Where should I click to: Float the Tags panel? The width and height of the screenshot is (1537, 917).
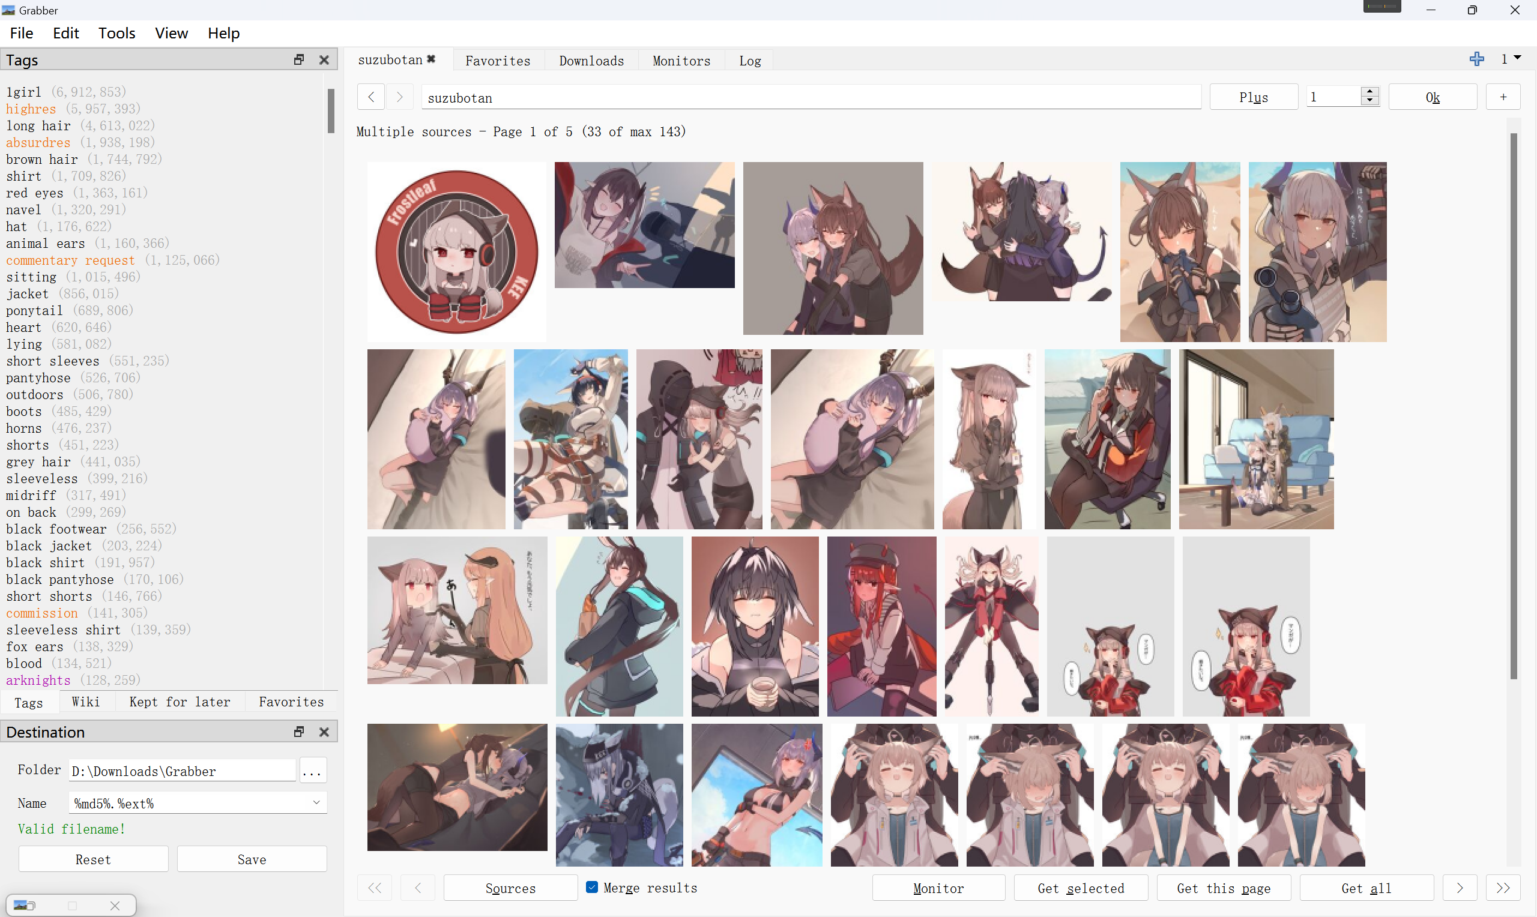click(x=299, y=60)
